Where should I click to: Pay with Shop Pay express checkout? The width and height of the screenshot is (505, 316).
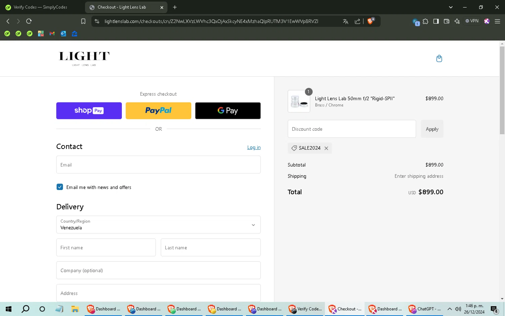pos(89,111)
